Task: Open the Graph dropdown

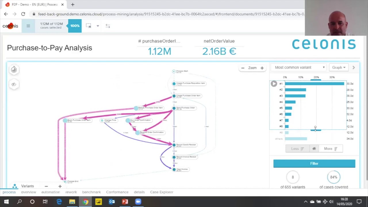Action: pos(339,67)
